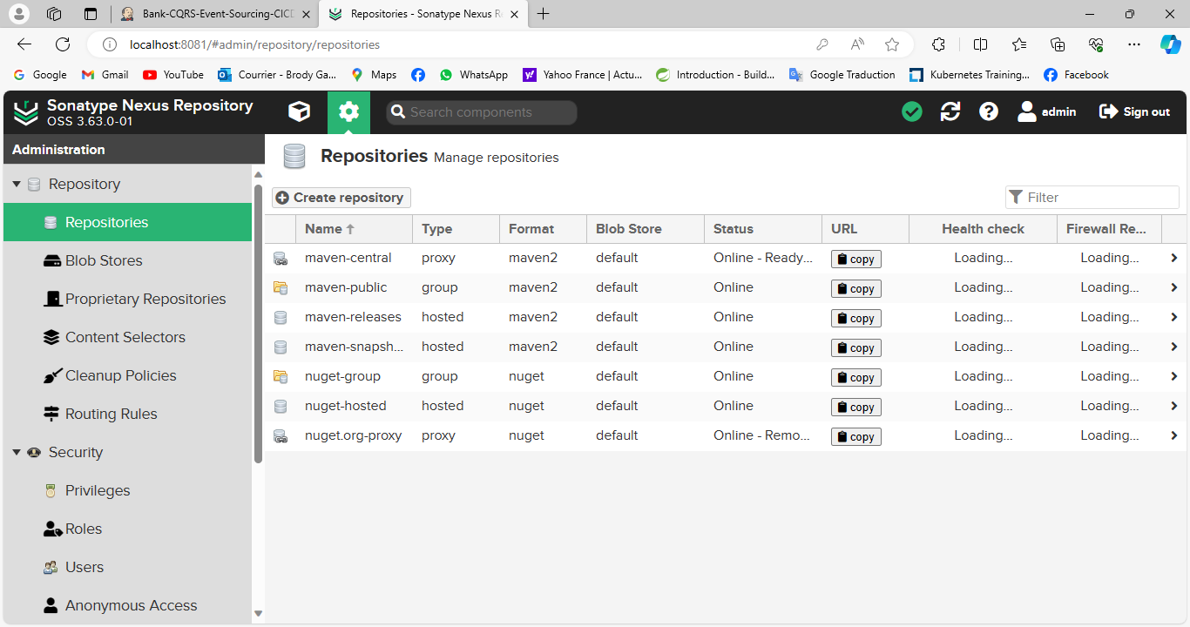Open the Kubernetes Training bookmark
1190x627 pixels.
(x=970, y=75)
